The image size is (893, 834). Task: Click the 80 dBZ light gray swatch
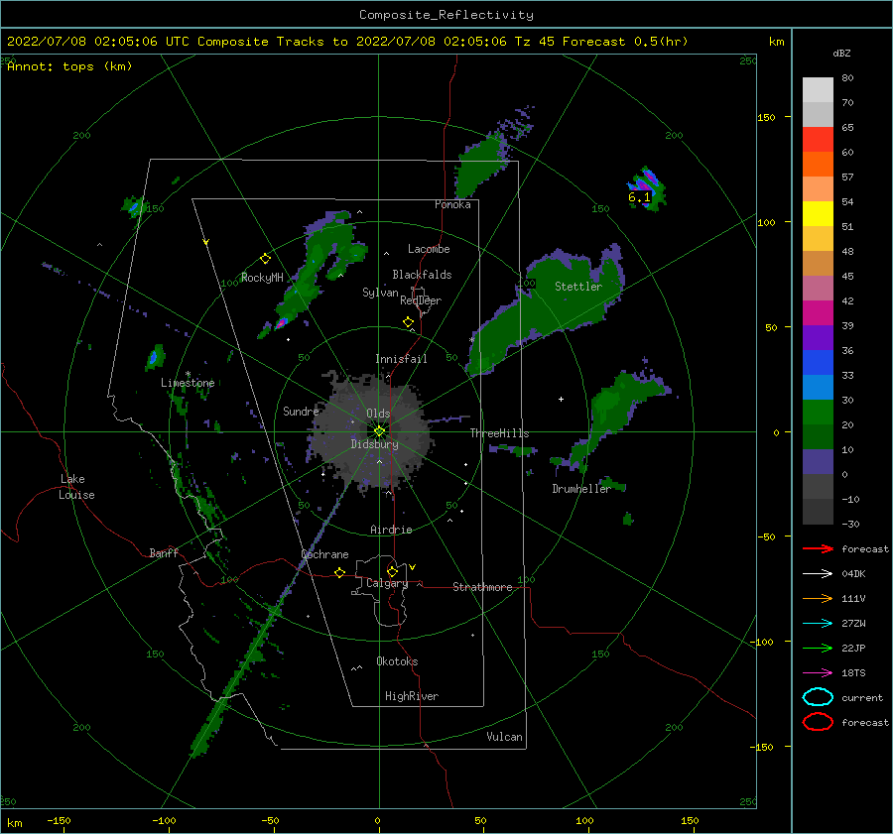click(818, 89)
